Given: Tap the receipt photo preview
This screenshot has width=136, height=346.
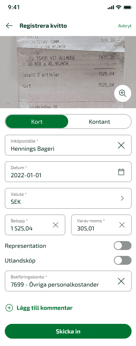Looking at the screenshot, I should coord(68,72).
